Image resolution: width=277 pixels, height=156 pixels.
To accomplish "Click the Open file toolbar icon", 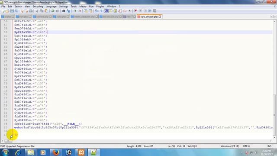I will pos(7,11).
